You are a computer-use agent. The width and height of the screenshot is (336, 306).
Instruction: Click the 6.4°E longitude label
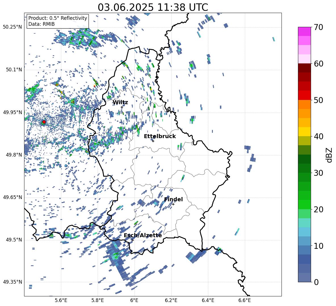coord(208,300)
